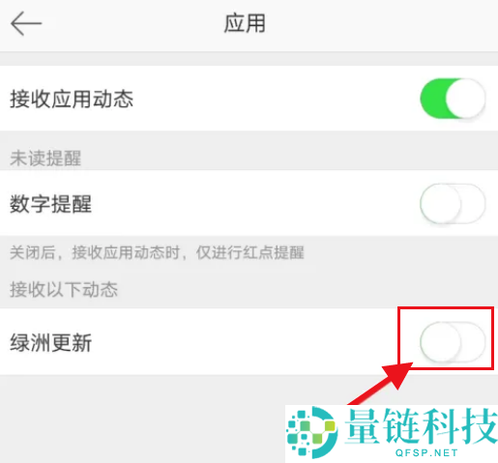Click blank header area right of 应用 title
The image size is (498, 463).
pyautogui.click(x=380, y=24)
